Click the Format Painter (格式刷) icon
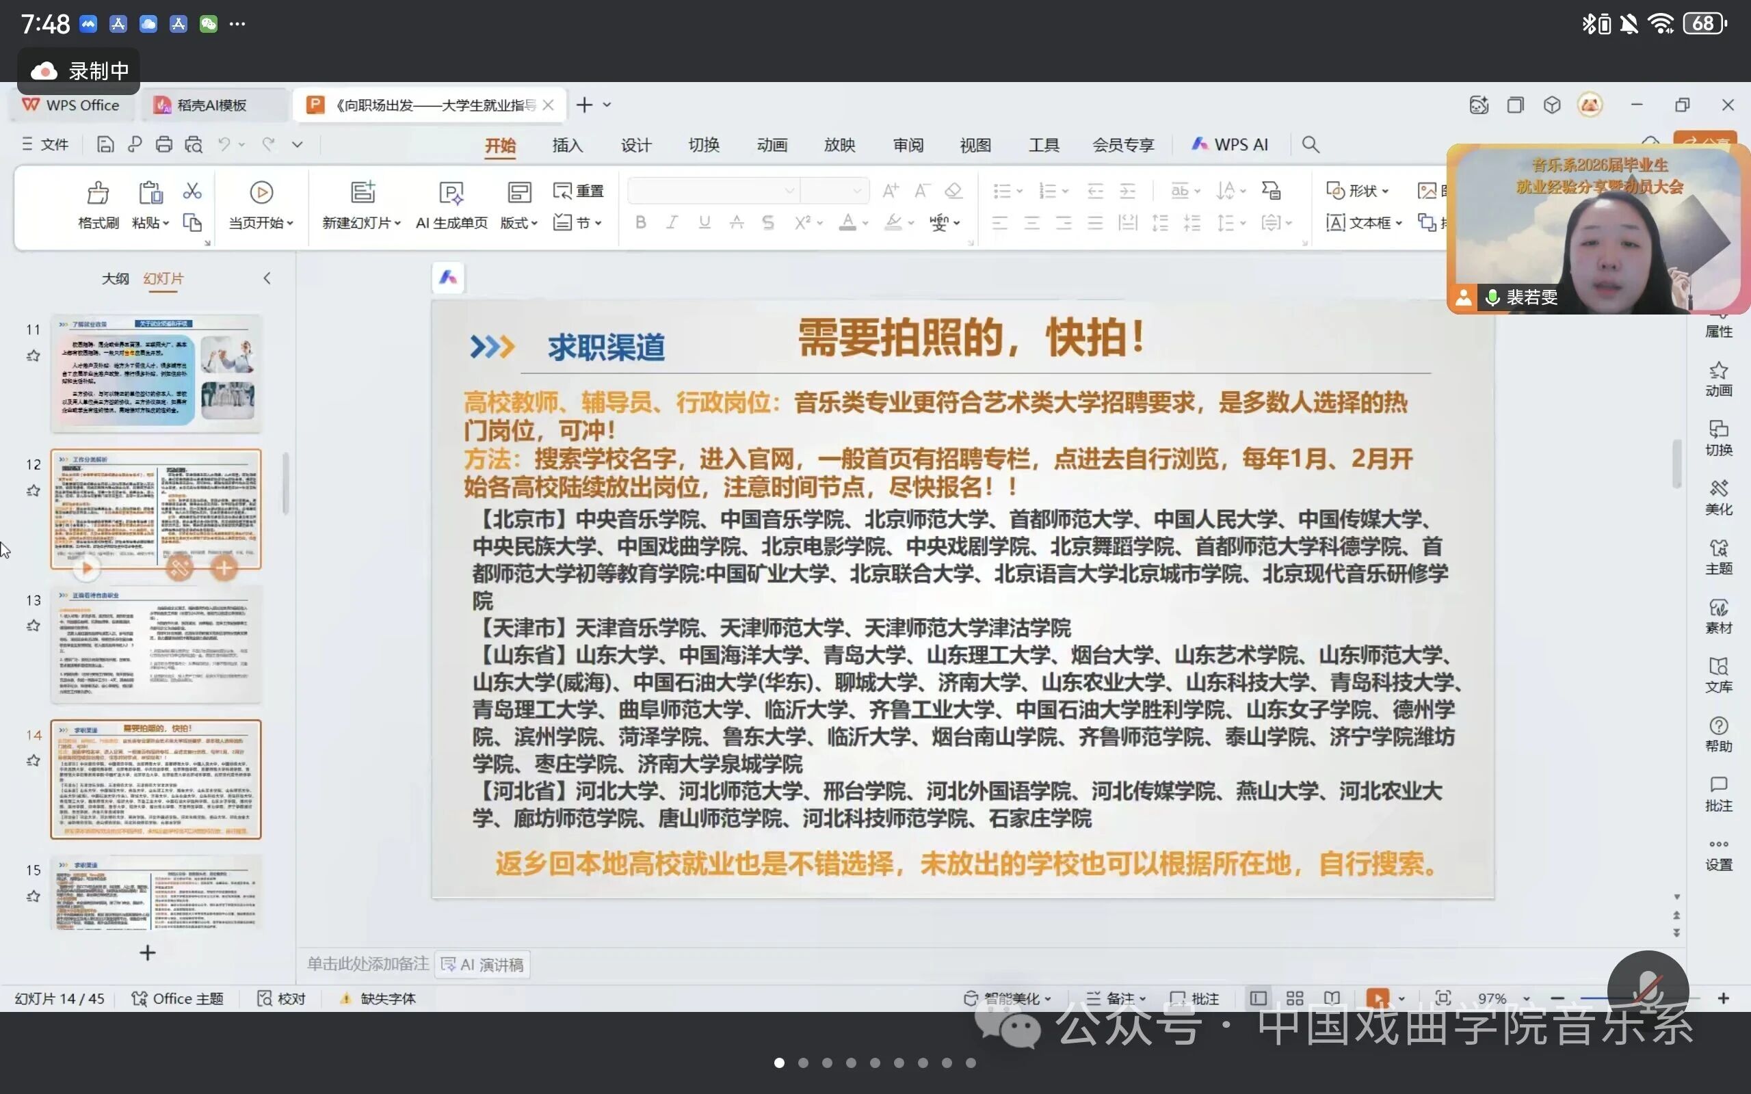Image resolution: width=1751 pixels, height=1094 pixels. click(x=98, y=194)
